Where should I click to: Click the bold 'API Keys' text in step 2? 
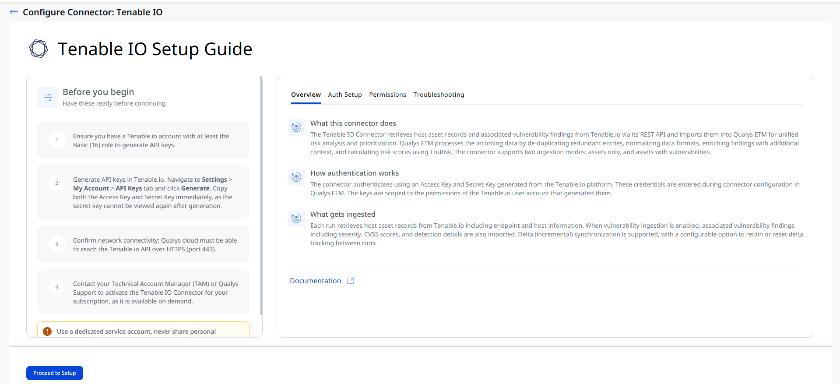(129, 188)
